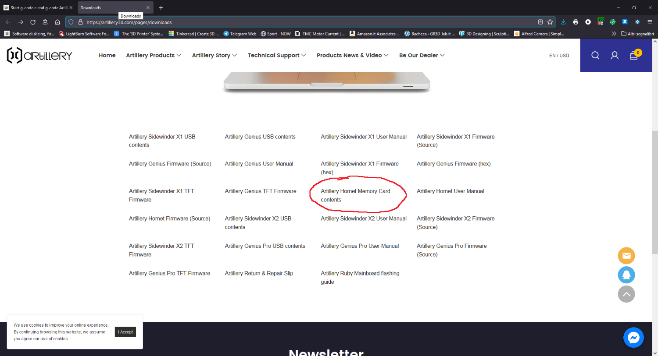Open the email contact floating button
Image resolution: width=658 pixels, height=356 pixels.
[x=626, y=256]
